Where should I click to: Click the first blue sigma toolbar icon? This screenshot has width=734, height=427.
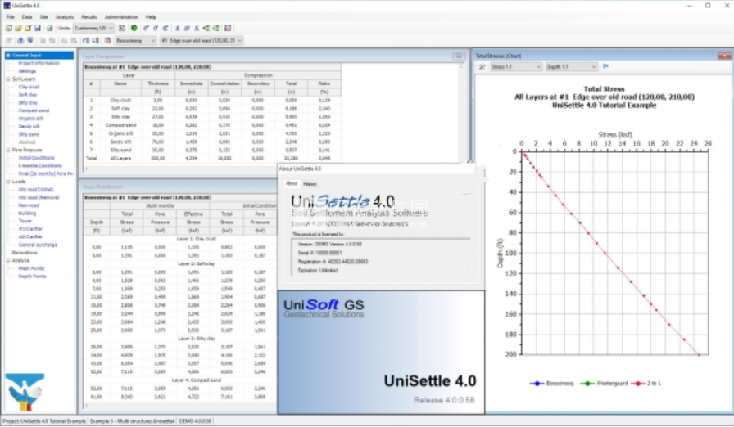[x=146, y=28]
